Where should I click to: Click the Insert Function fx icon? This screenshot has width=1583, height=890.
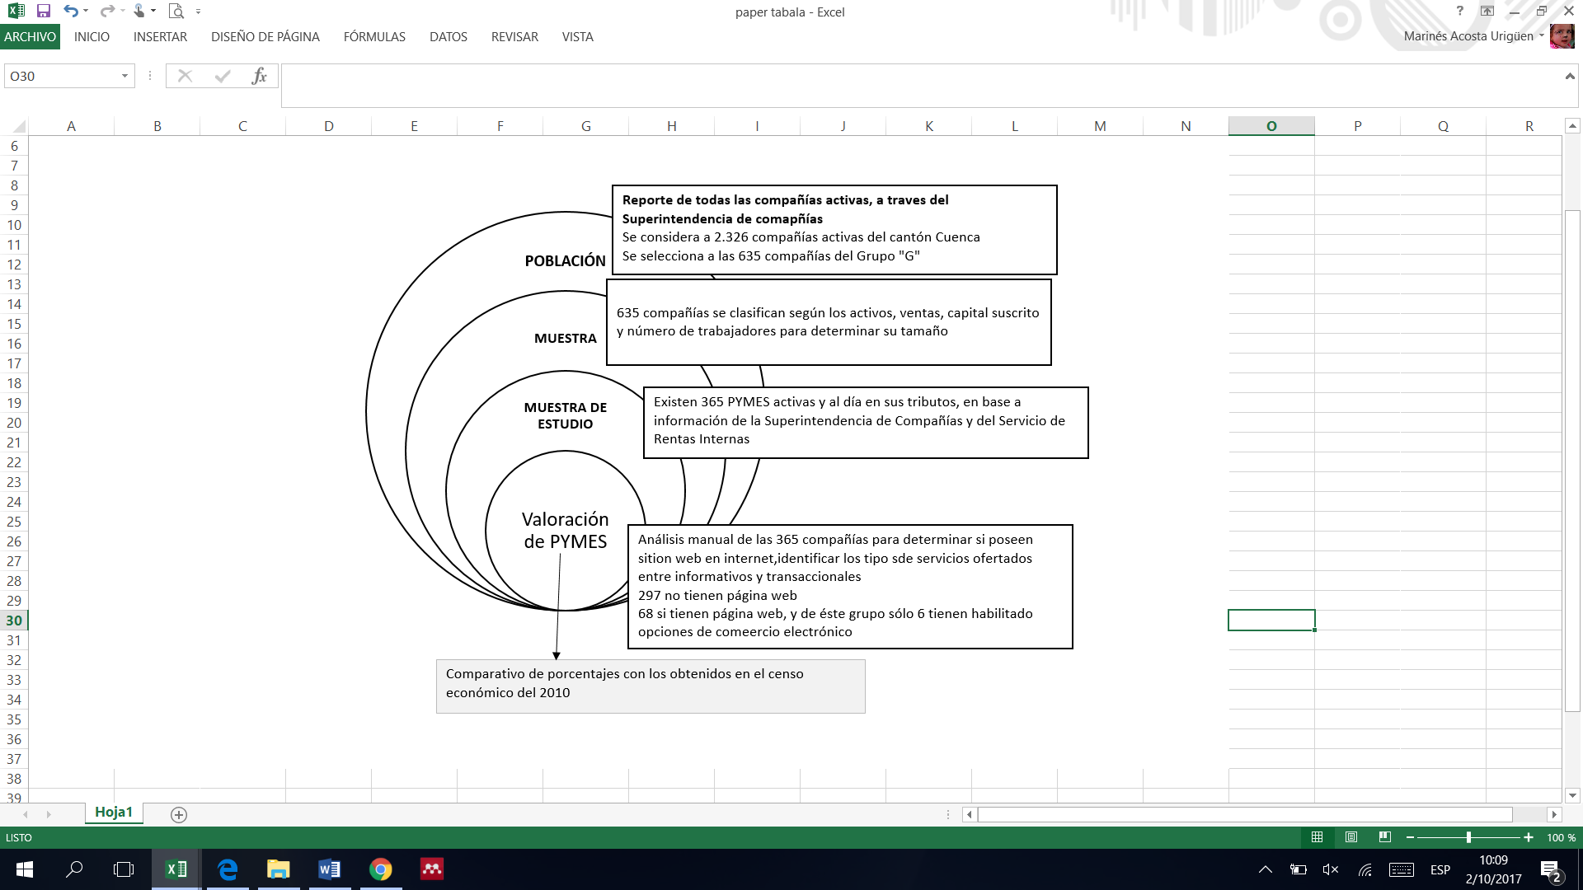tap(259, 76)
